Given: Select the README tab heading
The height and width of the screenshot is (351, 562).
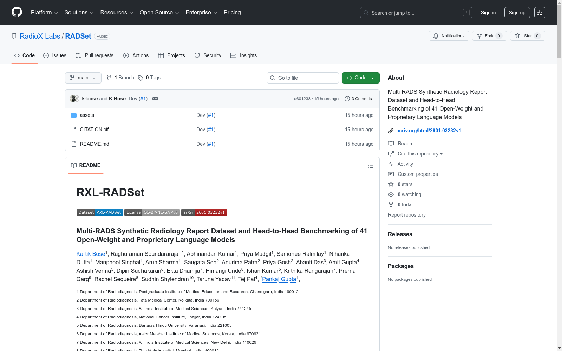Looking at the screenshot, I should (x=86, y=165).
